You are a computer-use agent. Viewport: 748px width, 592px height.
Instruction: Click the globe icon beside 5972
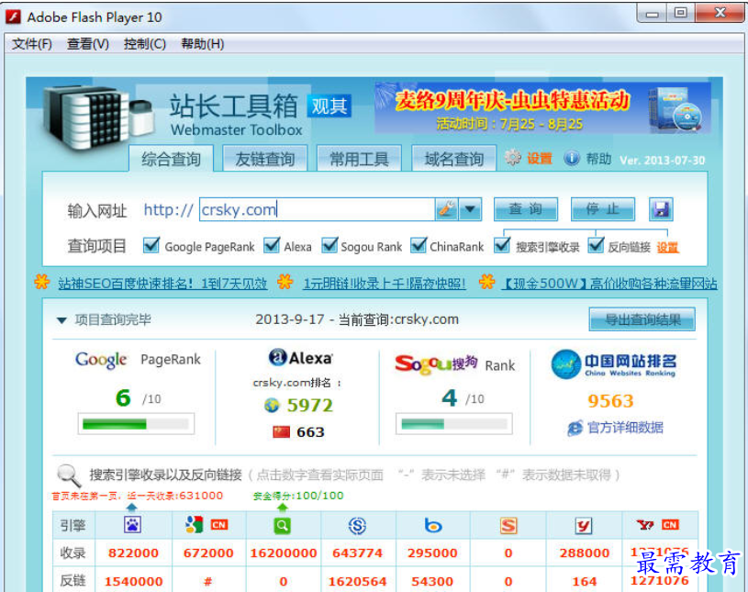coord(272,406)
